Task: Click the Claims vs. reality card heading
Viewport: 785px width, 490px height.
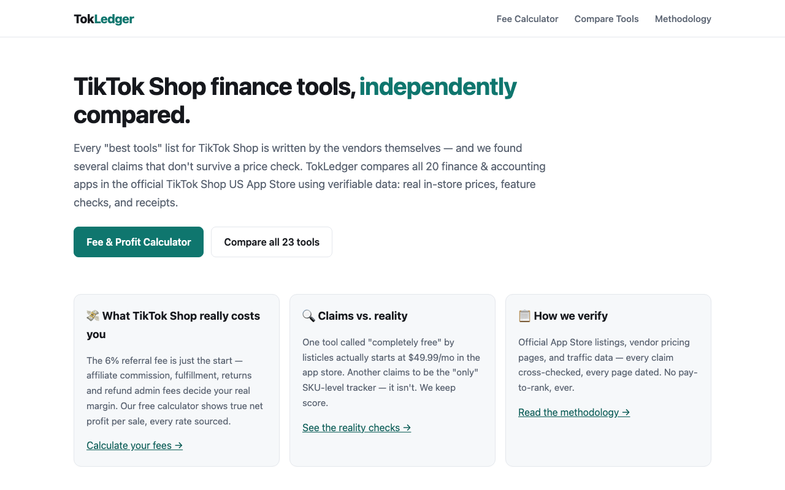Action: tap(355, 316)
